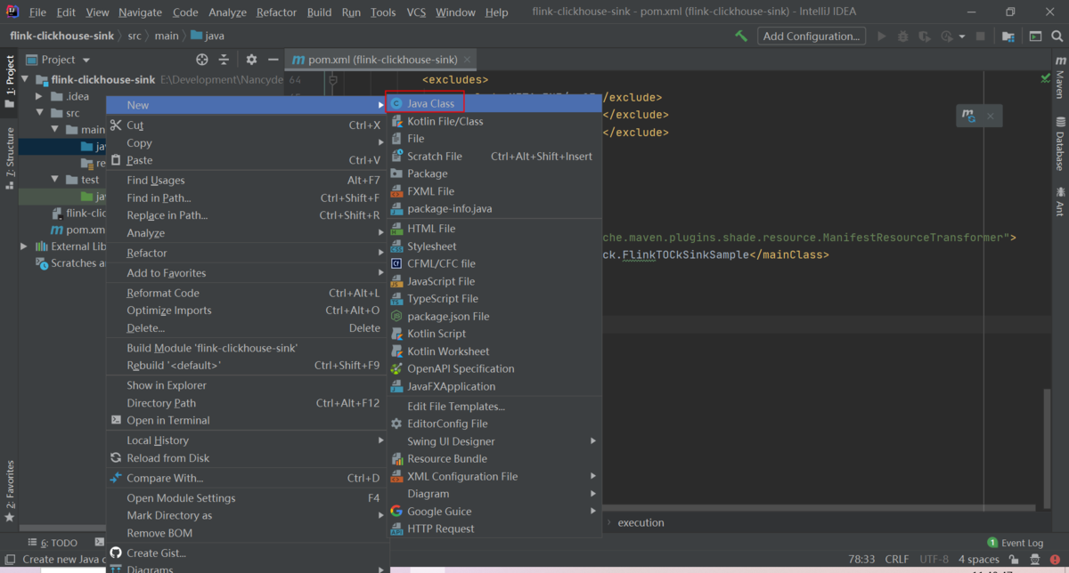
Task: Click the GitHub icon beside Create Gist
Action: coord(116,553)
